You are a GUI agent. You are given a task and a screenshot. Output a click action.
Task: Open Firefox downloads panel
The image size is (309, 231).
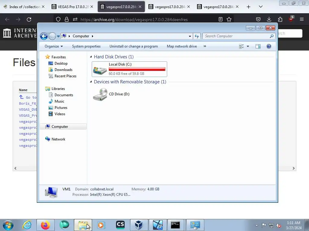269,19
